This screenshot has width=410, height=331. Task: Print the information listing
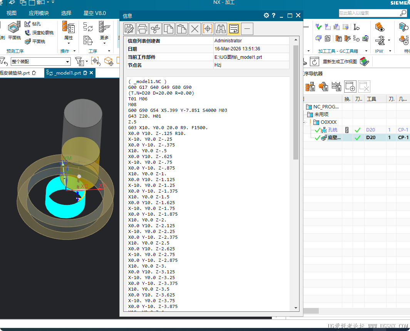[143, 28]
